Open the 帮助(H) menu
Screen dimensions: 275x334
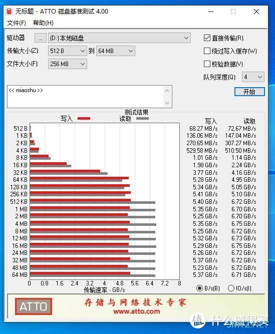pyautogui.click(x=43, y=23)
